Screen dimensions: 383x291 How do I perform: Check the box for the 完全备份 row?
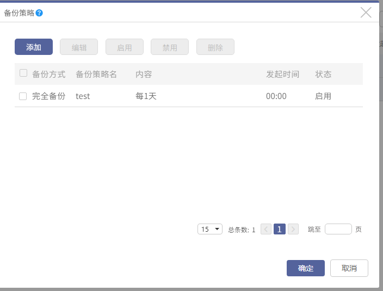point(23,96)
